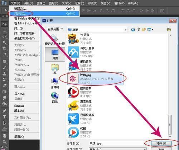Click the scroll up arrow in file list
Viewport: 179px width, 150px height.
click(170, 35)
